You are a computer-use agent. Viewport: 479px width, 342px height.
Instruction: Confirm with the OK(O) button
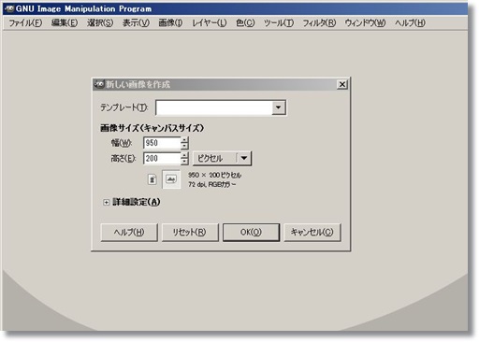251,232
